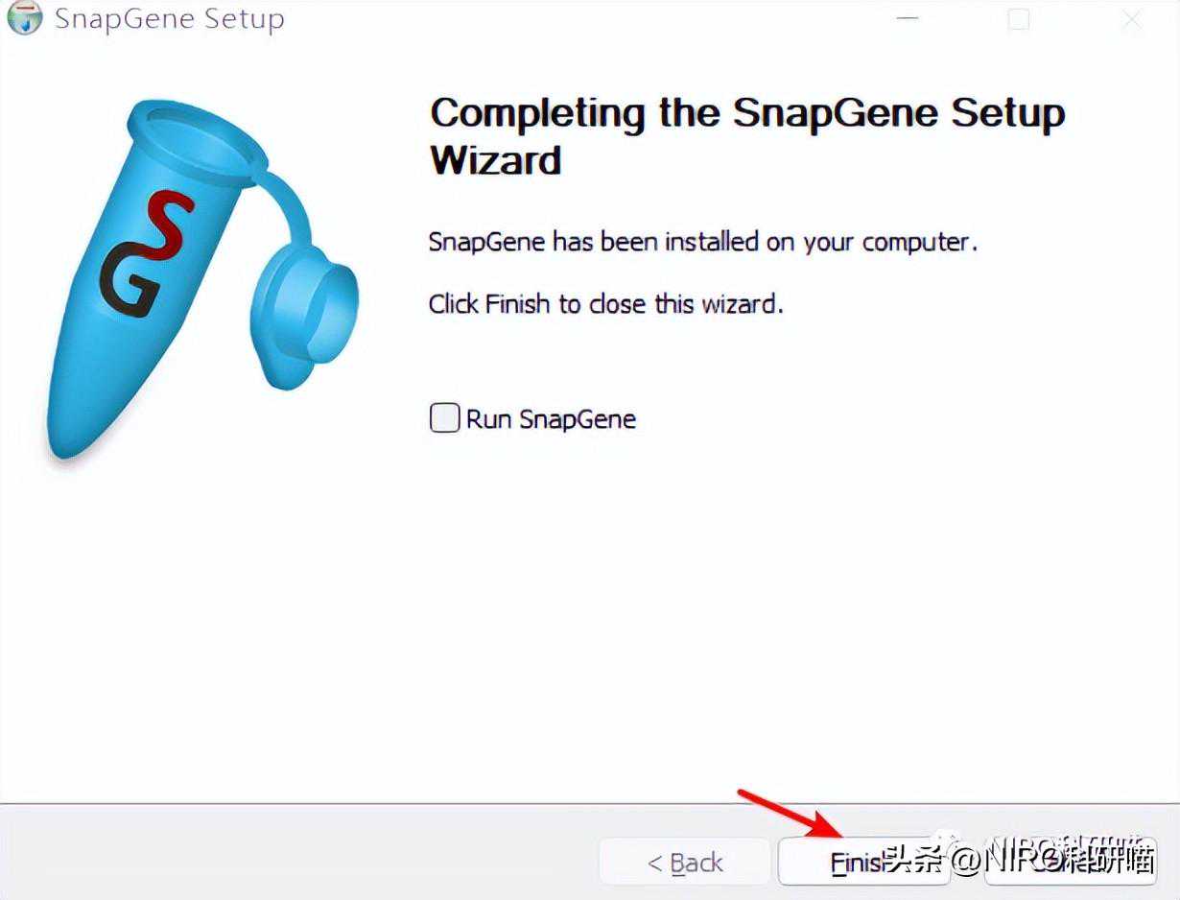Go to previous step with Back

[x=685, y=863]
